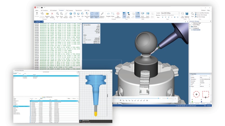The image size is (225, 126).
Task: Click the Full Screen icon
Action: [x=182, y=14]
